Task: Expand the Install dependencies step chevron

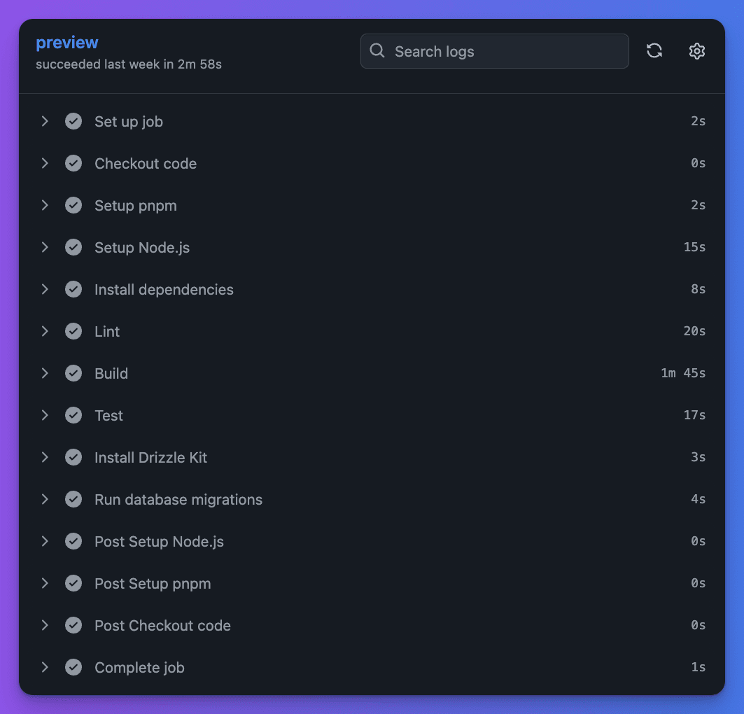Action: click(x=45, y=289)
